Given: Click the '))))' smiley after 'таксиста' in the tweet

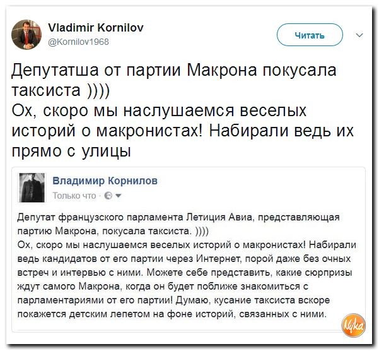Looking at the screenshot, I should click(x=99, y=91).
